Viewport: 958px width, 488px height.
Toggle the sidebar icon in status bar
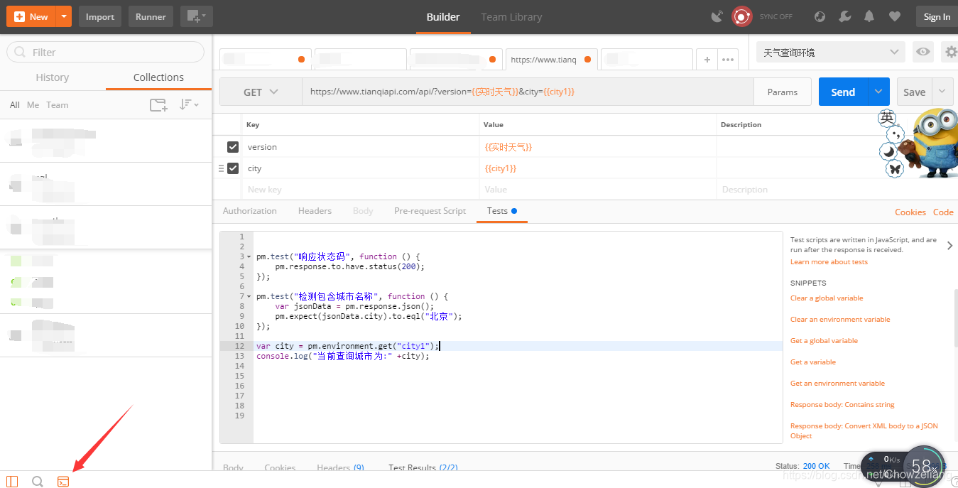pos(12,482)
